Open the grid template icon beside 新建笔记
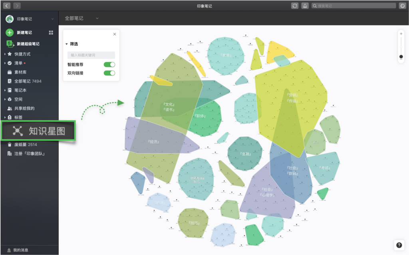Image resolution: width=409 pixels, height=255 pixels. point(51,33)
